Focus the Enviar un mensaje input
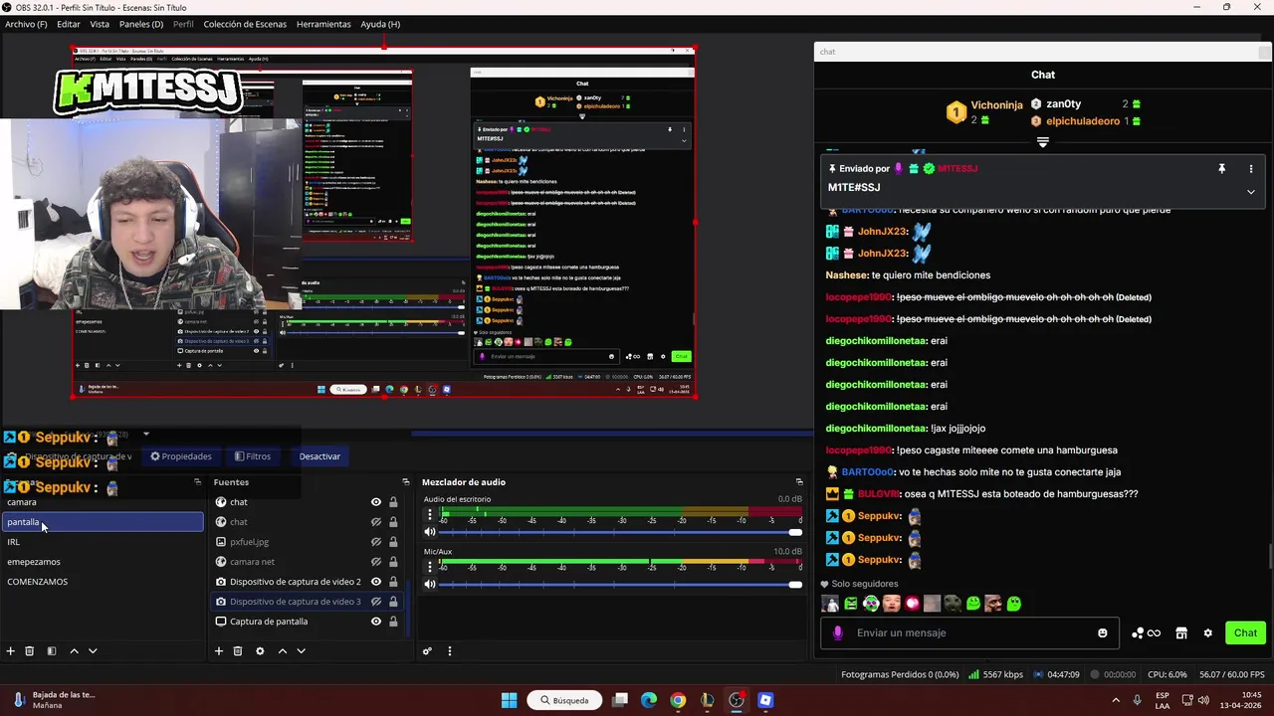 [970, 632]
